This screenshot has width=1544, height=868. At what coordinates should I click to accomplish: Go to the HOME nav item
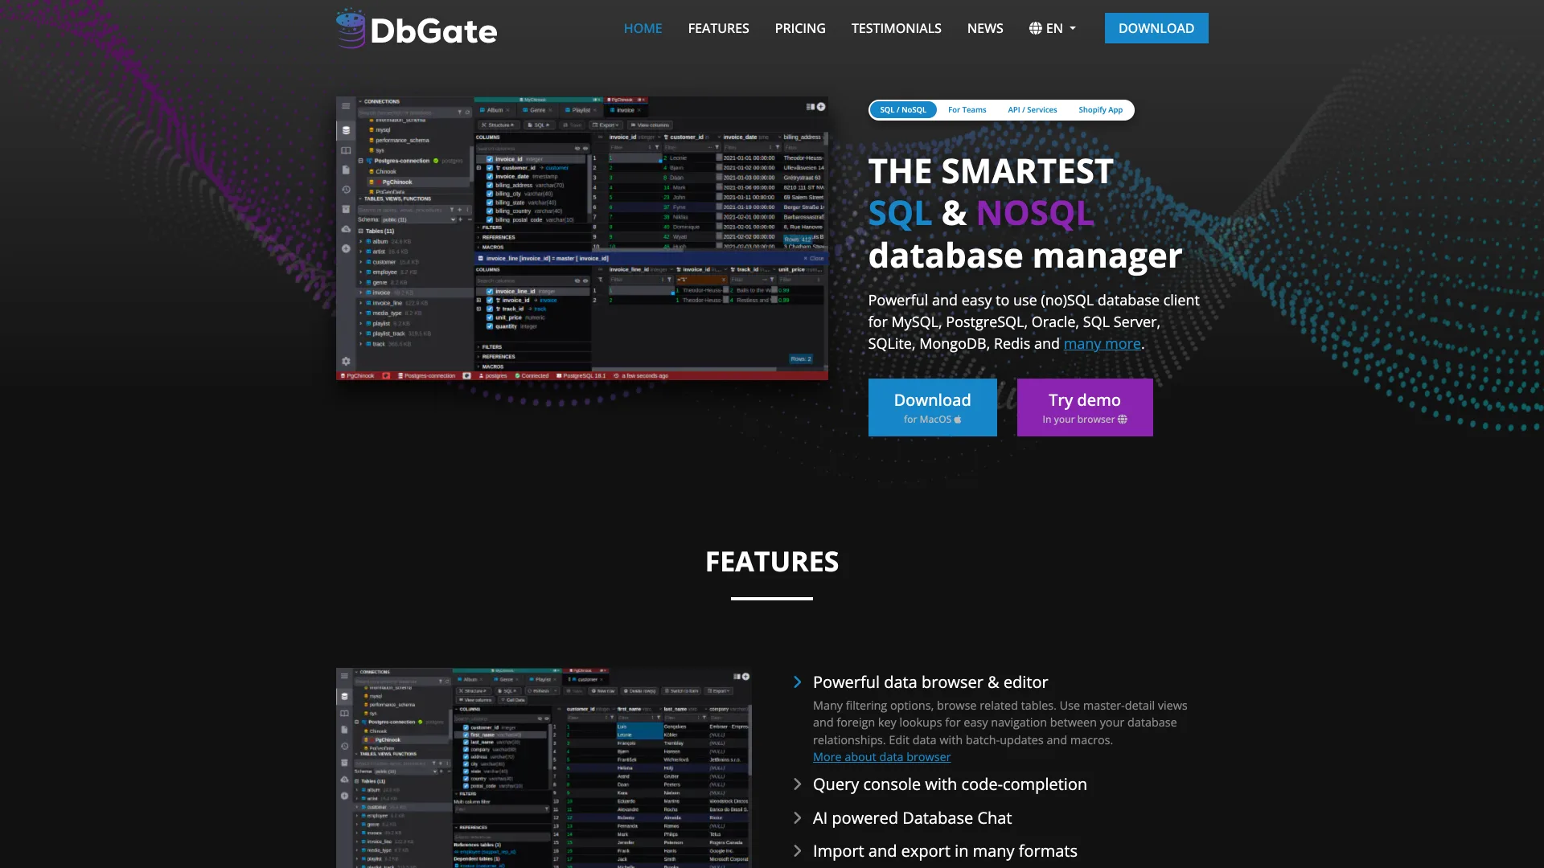643,28
